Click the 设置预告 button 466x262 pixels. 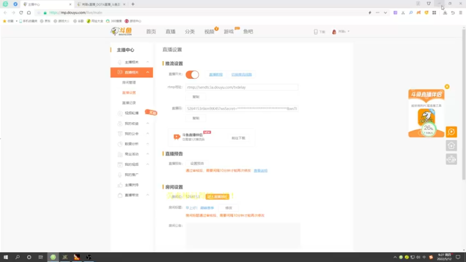click(197, 164)
